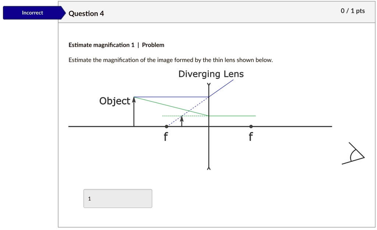377x230 pixels.
Task: Click the top arrowhead of the lens
Action: pyautogui.click(x=209, y=85)
